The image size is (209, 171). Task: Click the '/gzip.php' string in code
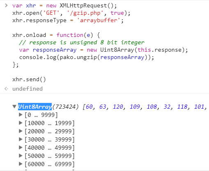click(85, 13)
